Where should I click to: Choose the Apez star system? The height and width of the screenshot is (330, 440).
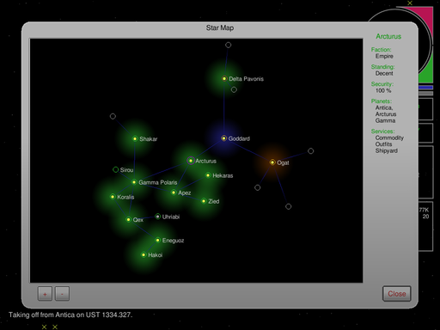tap(174, 192)
